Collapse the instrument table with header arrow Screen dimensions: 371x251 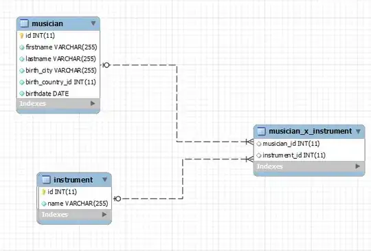point(105,179)
